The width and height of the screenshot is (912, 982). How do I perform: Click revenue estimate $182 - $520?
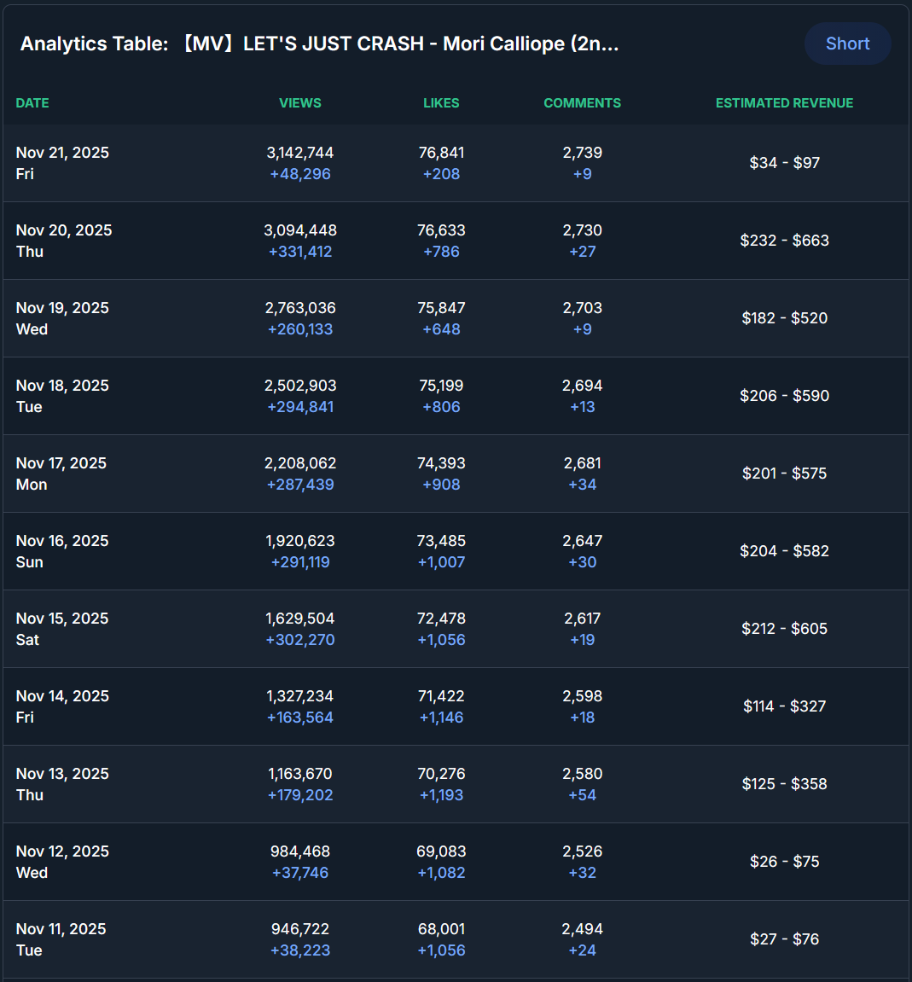click(x=784, y=318)
